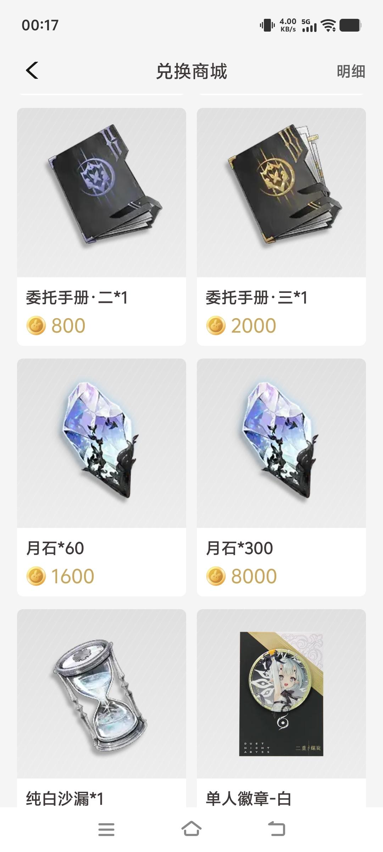Tap the gold coin icon beside 1600

click(36, 576)
